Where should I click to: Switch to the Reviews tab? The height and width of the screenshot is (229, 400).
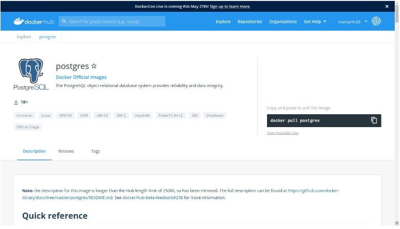pyautogui.click(x=66, y=151)
